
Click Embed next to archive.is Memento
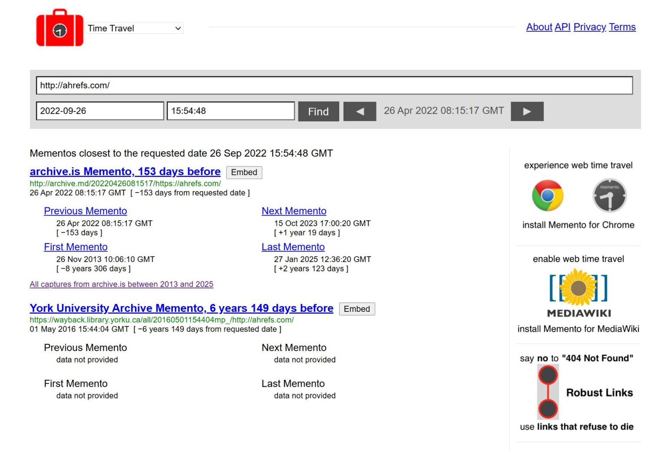click(244, 172)
